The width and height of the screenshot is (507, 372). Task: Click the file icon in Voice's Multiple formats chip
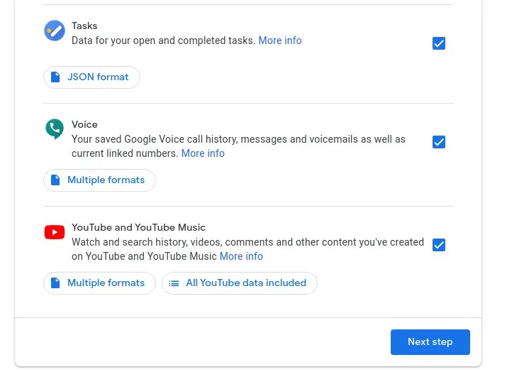55,180
